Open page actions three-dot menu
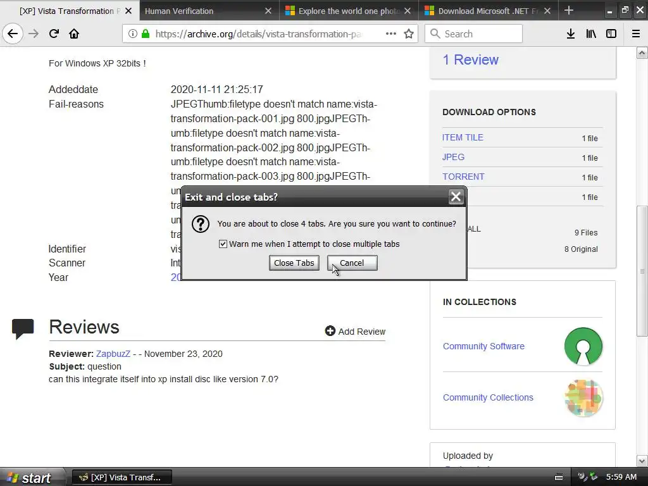This screenshot has height=486, width=648. 391,34
